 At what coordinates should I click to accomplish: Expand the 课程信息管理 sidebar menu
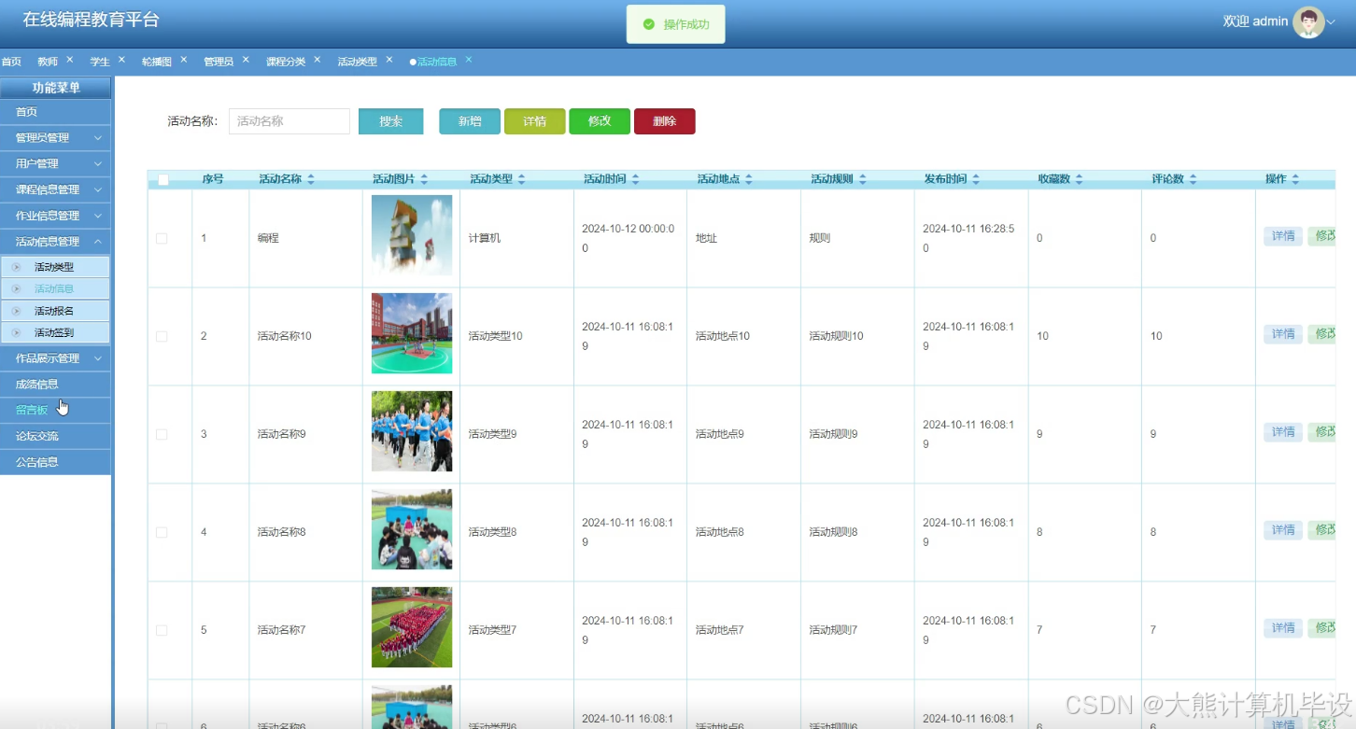pyautogui.click(x=55, y=189)
